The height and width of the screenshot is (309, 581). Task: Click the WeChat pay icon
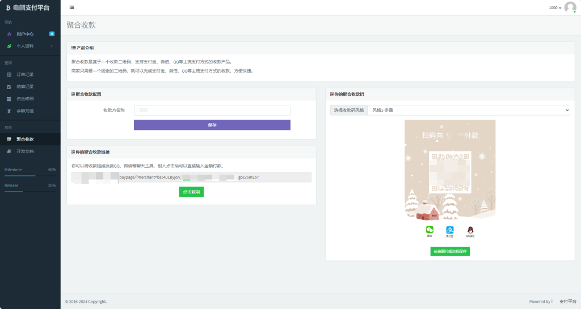[x=430, y=230]
